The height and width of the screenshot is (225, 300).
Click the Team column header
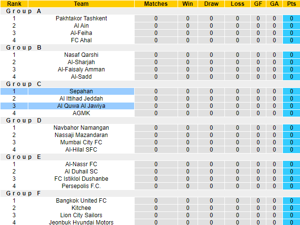point(81,4)
